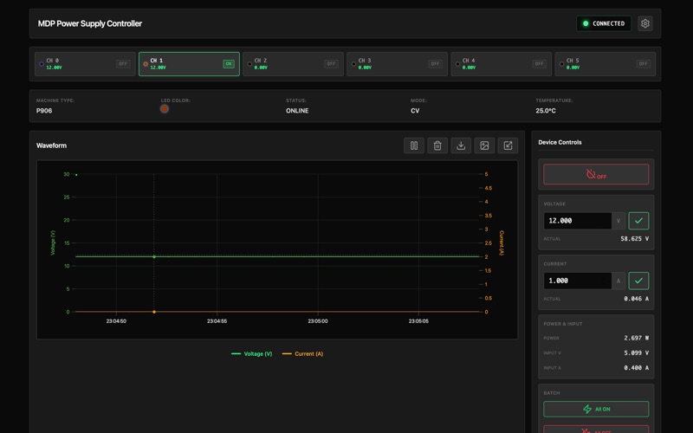Click the red OFF output power button

[x=596, y=174]
